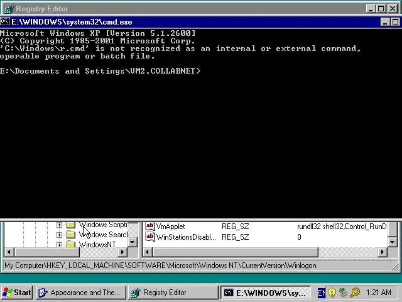
Task: Click the registry path in the status bar
Action: point(160,266)
